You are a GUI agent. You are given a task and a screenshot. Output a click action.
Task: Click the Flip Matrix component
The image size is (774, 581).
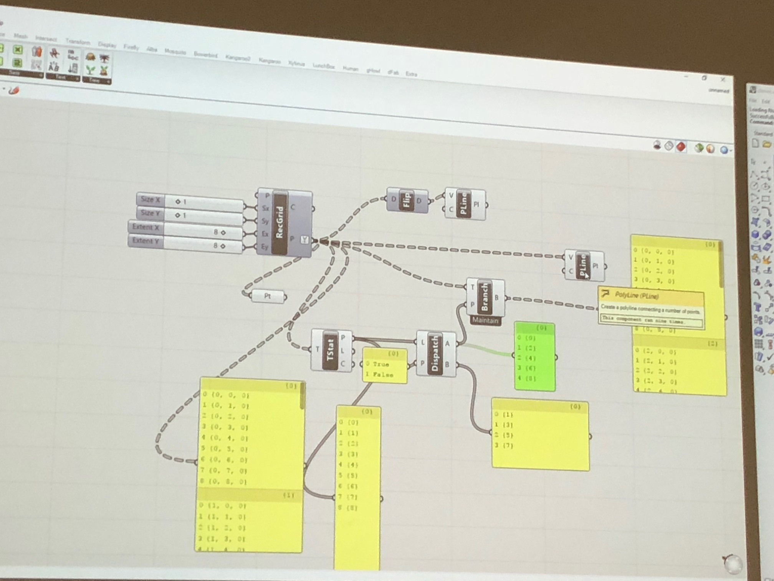(x=407, y=200)
